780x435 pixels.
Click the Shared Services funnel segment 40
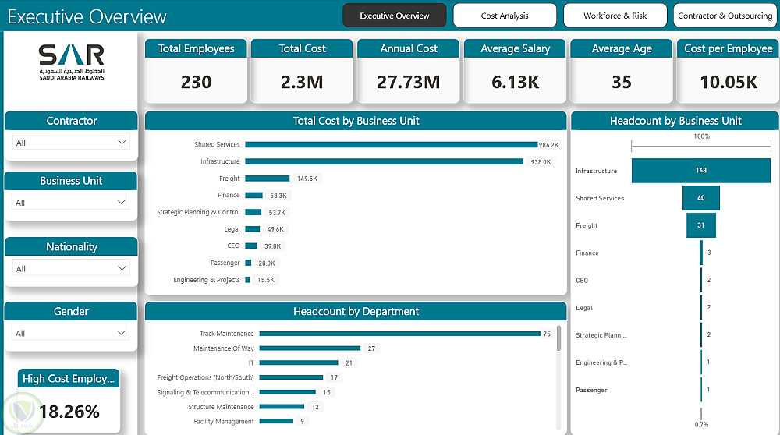coord(701,198)
